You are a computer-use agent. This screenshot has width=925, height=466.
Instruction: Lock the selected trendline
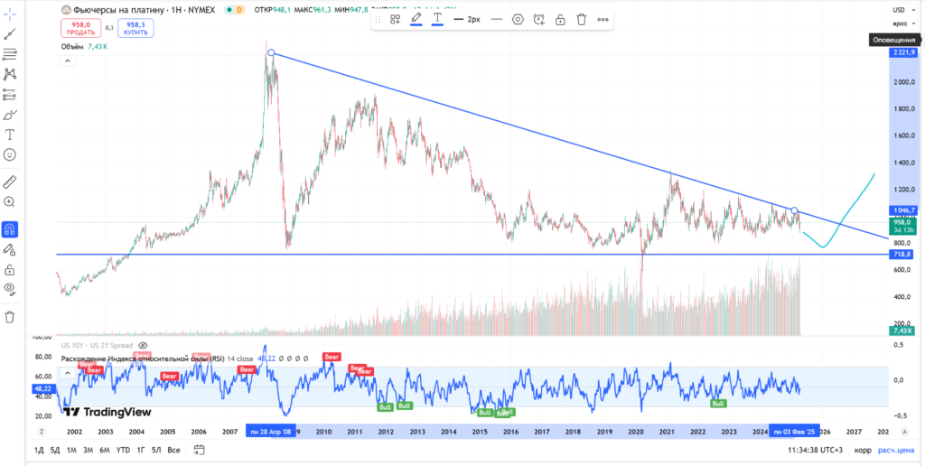click(560, 20)
